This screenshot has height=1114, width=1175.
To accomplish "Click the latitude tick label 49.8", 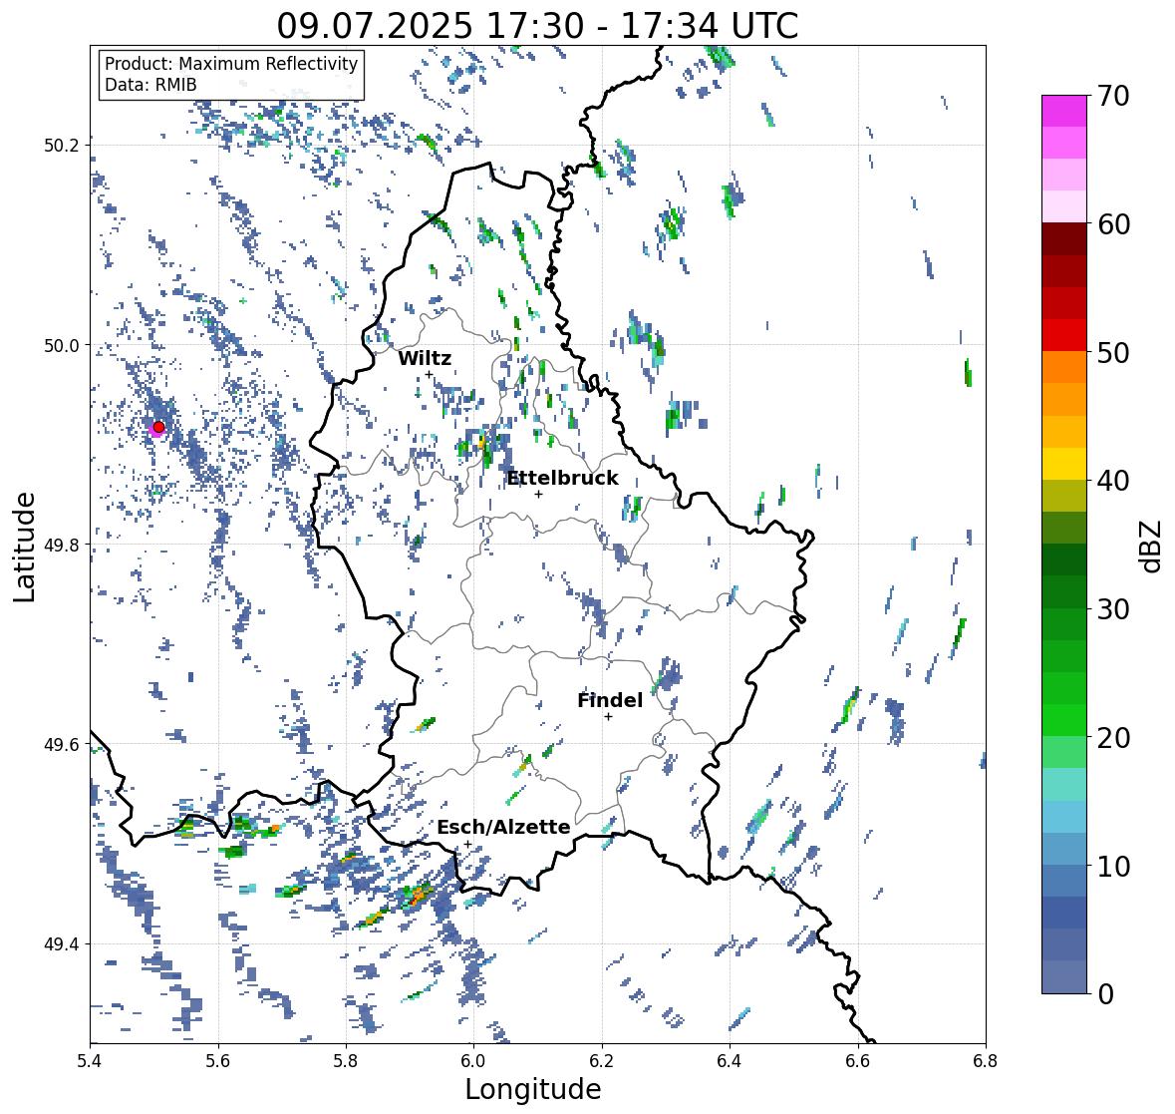I will pos(61,545).
